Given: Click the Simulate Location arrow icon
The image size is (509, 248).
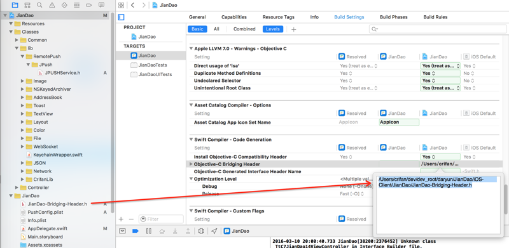Looking at the screenshot, I should 214,231.
